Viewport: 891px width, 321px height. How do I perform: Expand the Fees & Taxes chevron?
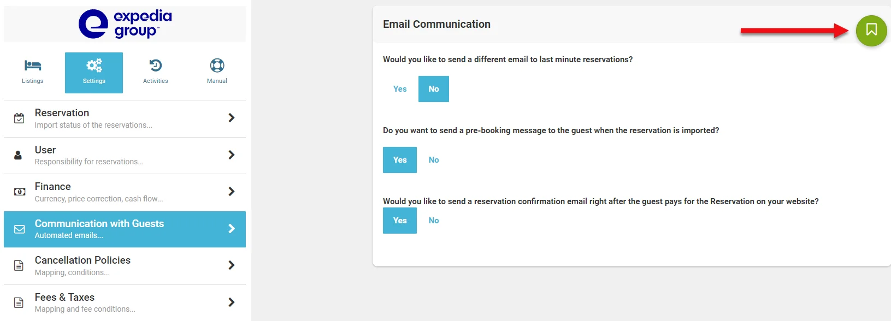pos(232,302)
